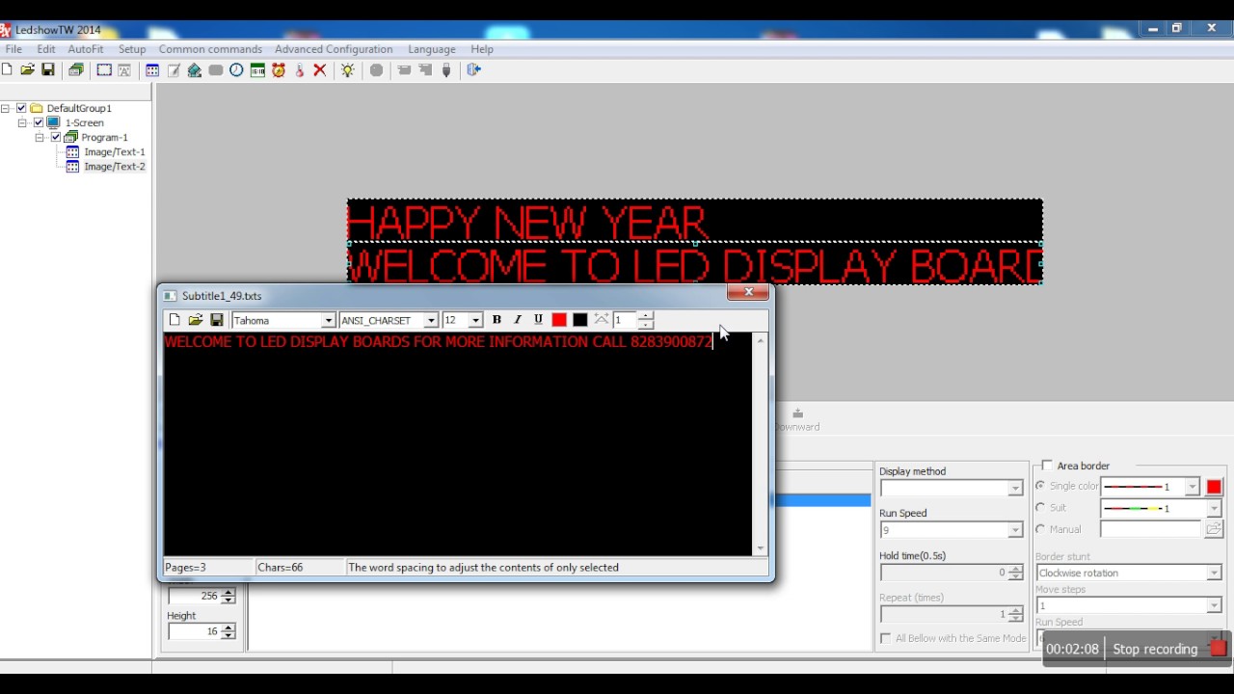Open the Tahoma font dropdown

point(328,320)
